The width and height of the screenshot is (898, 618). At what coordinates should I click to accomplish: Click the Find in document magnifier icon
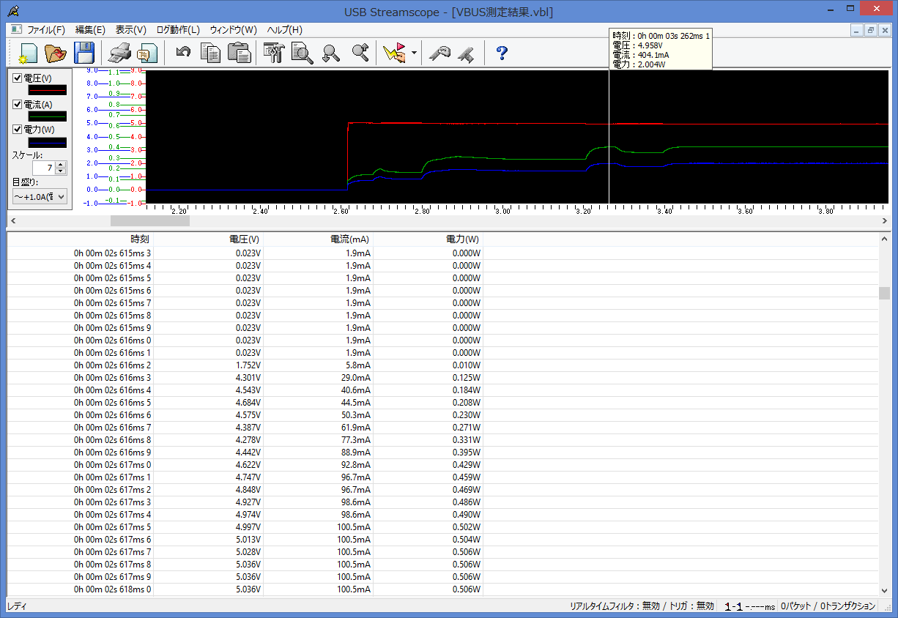pyautogui.click(x=303, y=53)
